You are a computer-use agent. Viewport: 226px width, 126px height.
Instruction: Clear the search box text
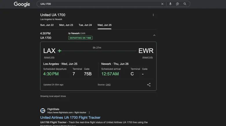pyautogui.click(x=162, y=4)
